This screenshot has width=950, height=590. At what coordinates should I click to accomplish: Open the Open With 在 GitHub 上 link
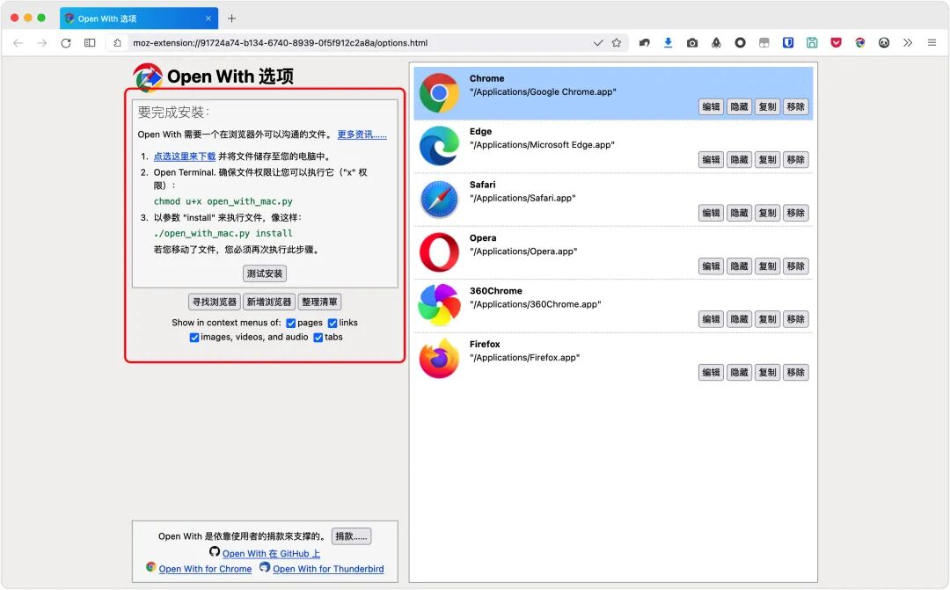271,554
